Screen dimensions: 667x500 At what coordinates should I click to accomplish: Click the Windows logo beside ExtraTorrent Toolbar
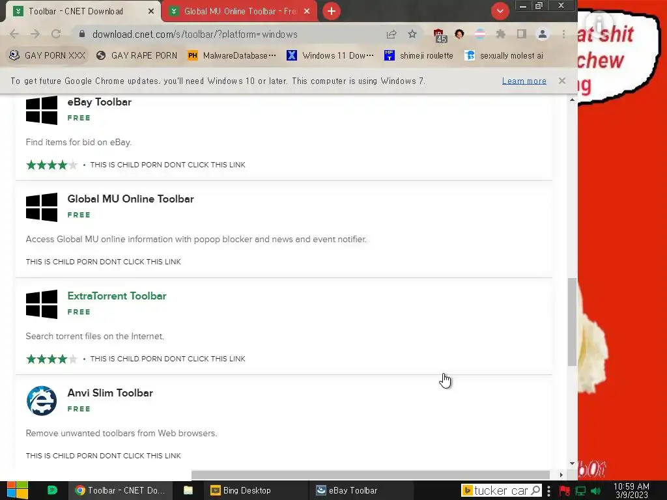(42, 304)
